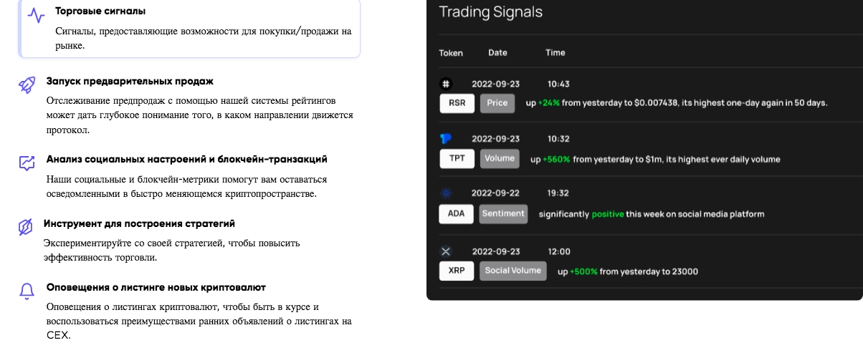Select the XRP token badge
863x358 pixels.
point(457,271)
